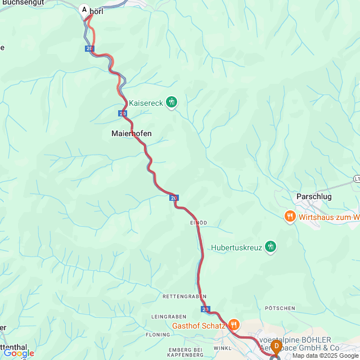The image size is (360, 360).
Task: Click the route 20 shield near Maierhofen
Action: click(x=123, y=114)
